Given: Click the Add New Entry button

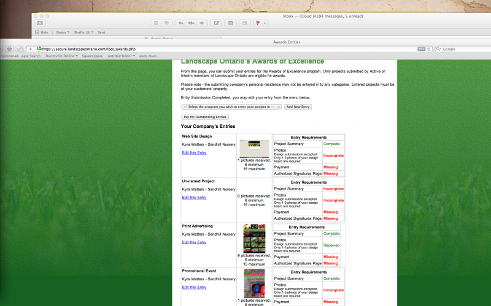Looking at the screenshot, I should click(x=298, y=106).
